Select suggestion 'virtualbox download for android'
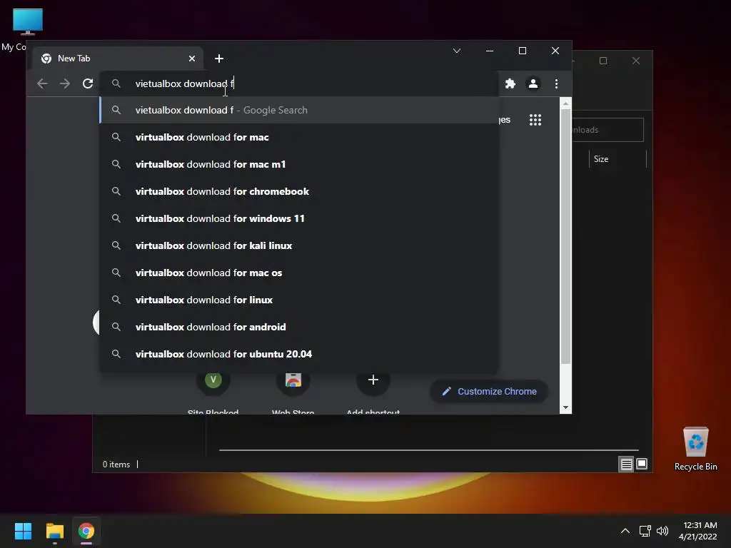Viewport: 731px width, 548px height. pyautogui.click(x=299, y=327)
